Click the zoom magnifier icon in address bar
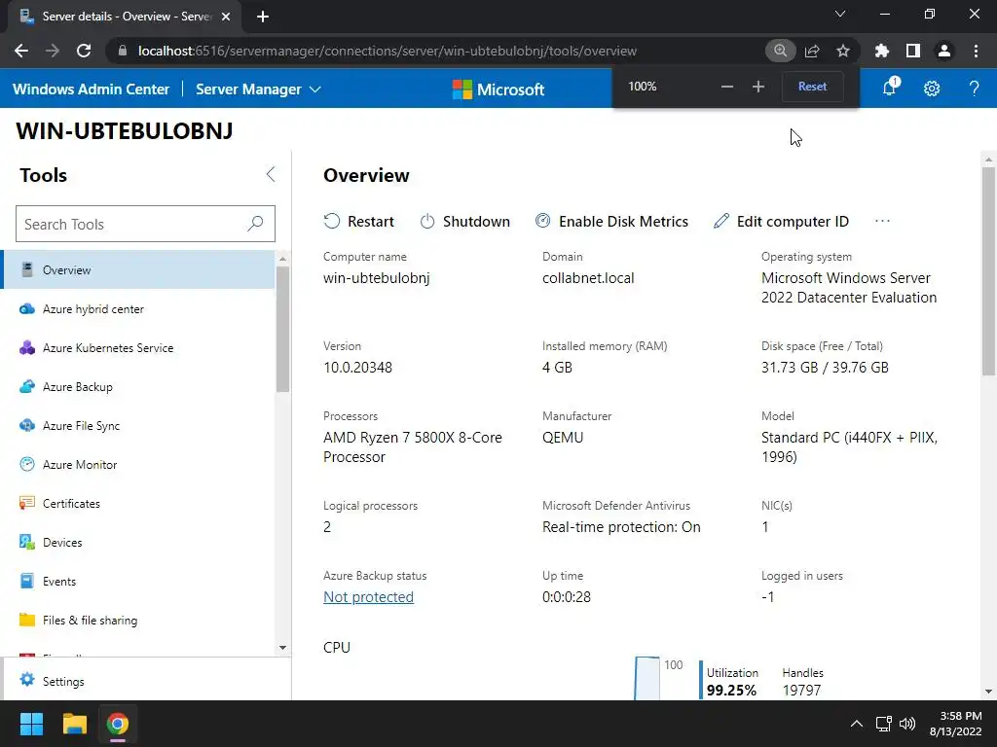 [x=780, y=51]
